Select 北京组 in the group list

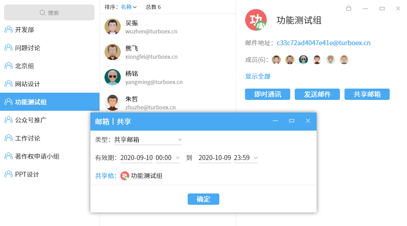pos(24,66)
